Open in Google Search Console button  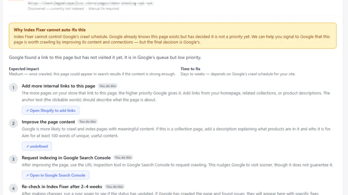click(x=56, y=175)
